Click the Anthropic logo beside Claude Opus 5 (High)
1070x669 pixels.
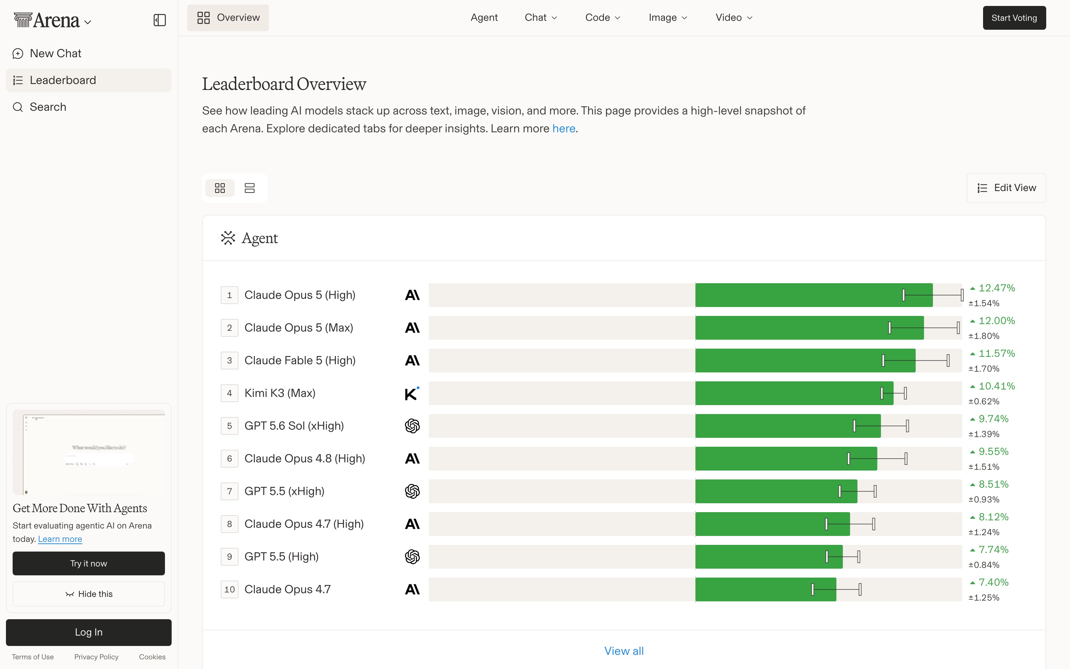412,295
